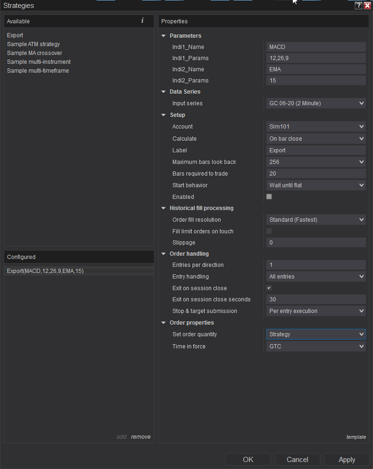373x469 pixels.
Task: Collapse the Data Series section
Action: click(164, 92)
